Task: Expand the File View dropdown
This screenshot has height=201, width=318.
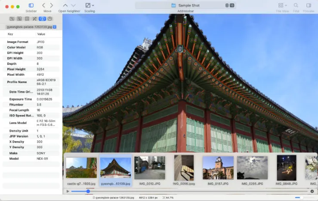Action: [282, 6]
